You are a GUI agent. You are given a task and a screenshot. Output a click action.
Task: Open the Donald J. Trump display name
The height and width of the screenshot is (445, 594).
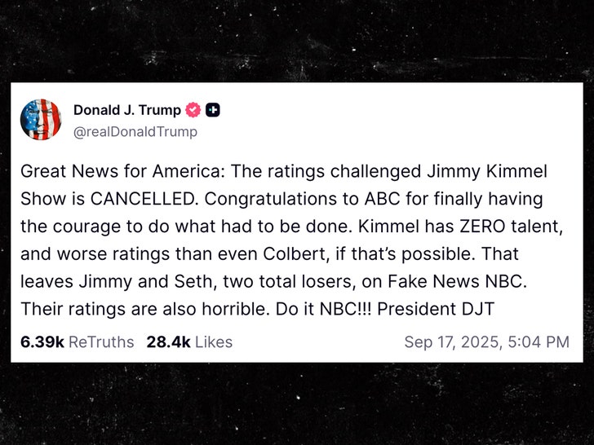pos(127,110)
